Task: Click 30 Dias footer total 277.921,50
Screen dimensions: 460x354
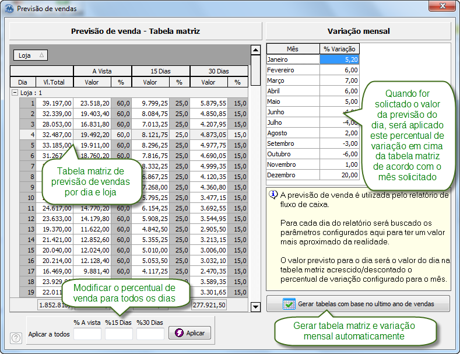Action: click(x=209, y=305)
